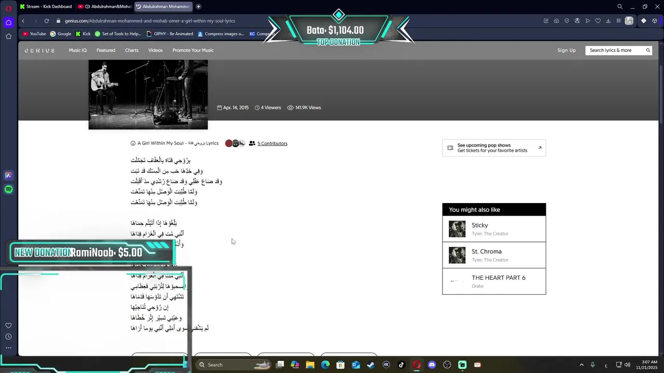664x373 pixels.
Task: Open TikTok from the taskbar
Action: (401, 365)
